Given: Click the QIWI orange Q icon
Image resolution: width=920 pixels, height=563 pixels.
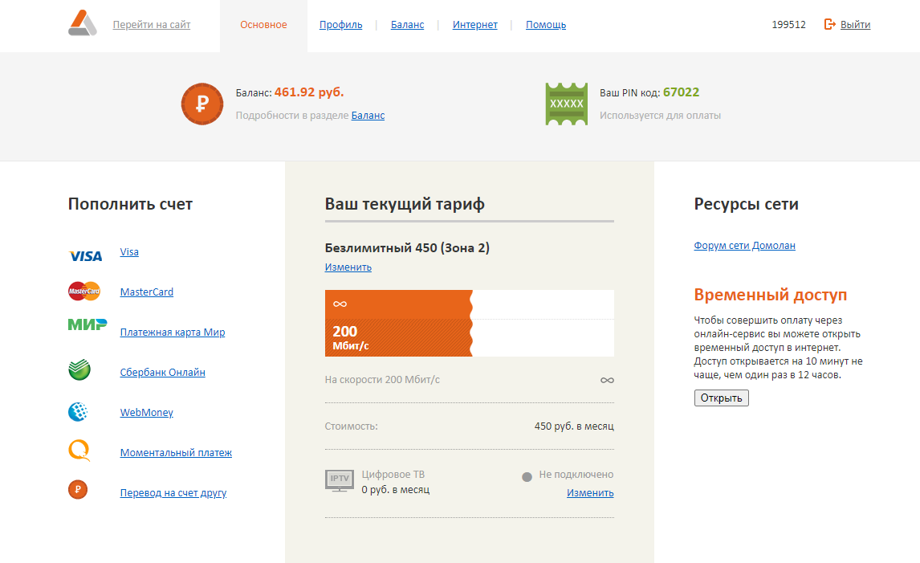Looking at the screenshot, I should click(79, 451).
